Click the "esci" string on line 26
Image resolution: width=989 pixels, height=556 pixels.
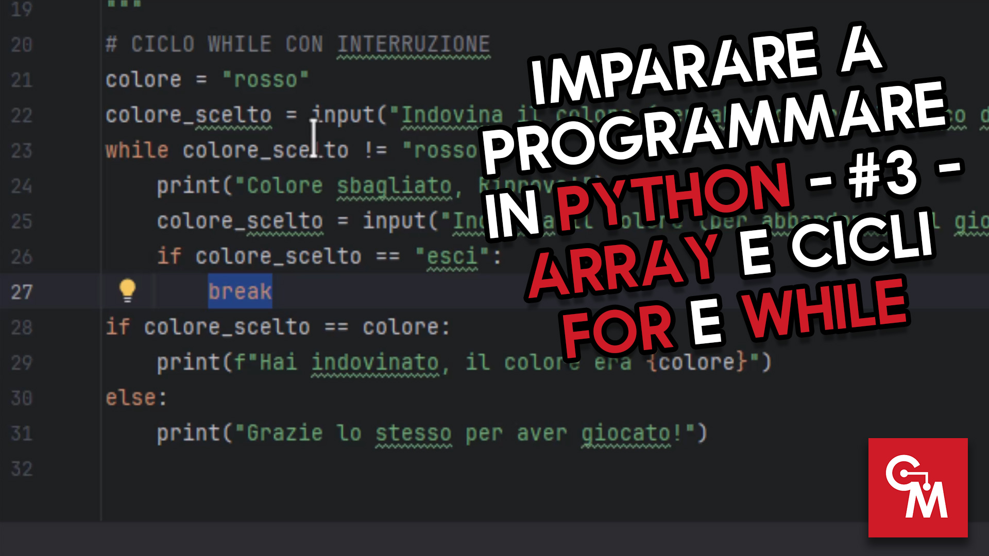pos(452,256)
